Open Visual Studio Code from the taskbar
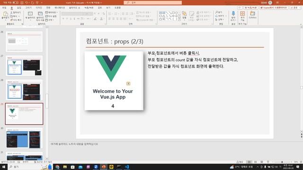This screenshot has width=303, height=170. coord(127,167)
